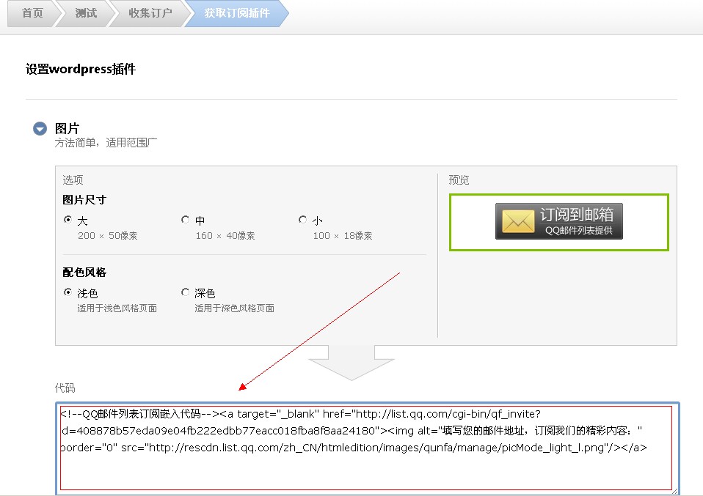Select the 大 image size radio
This screenshot has height=496, width=703.
click(68, 219)
